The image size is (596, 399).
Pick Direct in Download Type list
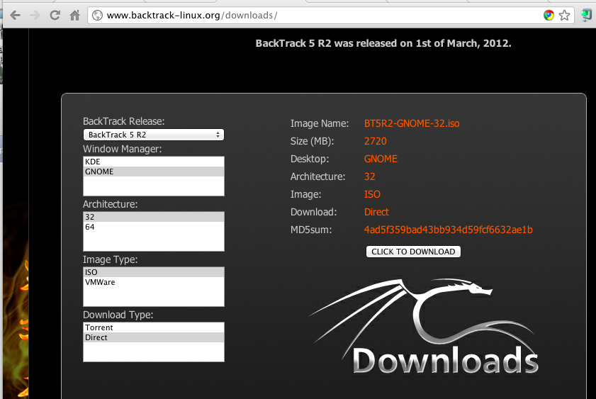tap(154, 337)
